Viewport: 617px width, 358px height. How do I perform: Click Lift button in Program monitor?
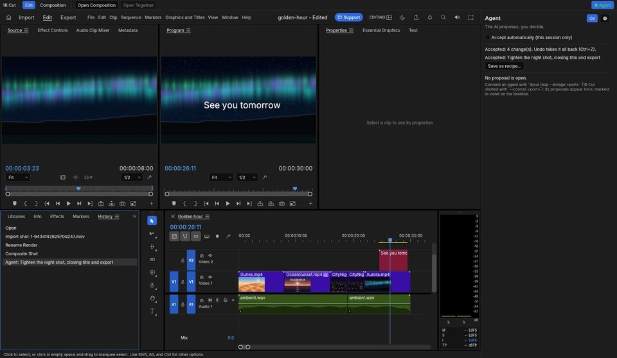[x=260, y=203]
